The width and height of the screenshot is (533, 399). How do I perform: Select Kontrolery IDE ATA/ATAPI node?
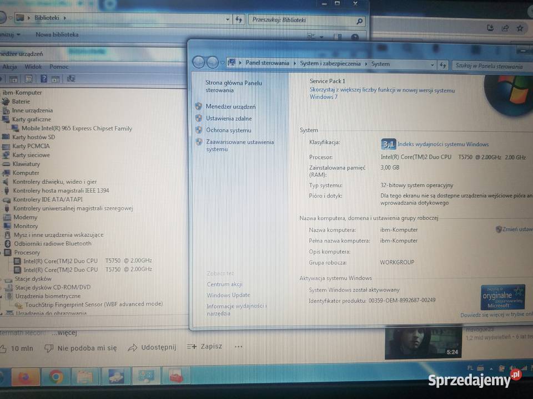tap(48, 199)
